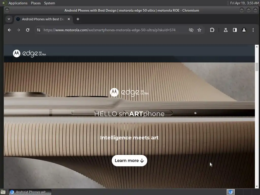Click the show desktop icon in the bottom panel
The image size is (260, 195).
[3, 192]
